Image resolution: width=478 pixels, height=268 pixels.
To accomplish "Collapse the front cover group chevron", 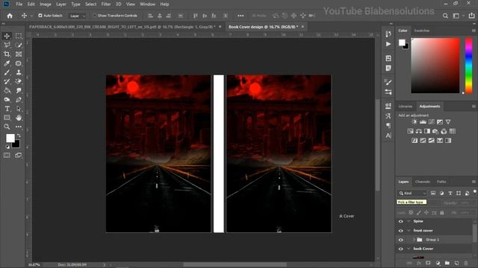I will [x=409, y=231].
